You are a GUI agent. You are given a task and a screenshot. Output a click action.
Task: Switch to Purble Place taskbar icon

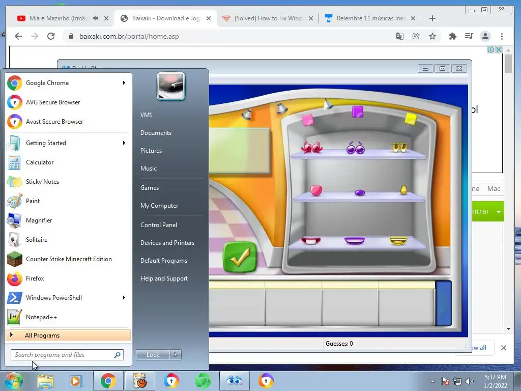[234, 381]
